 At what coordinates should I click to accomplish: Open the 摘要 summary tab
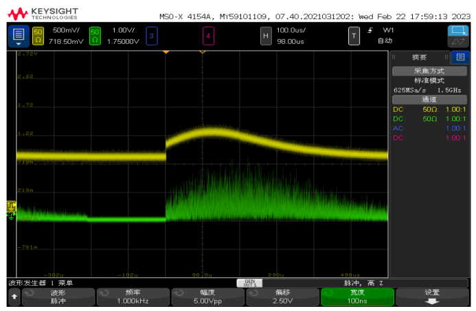point(419,57)
